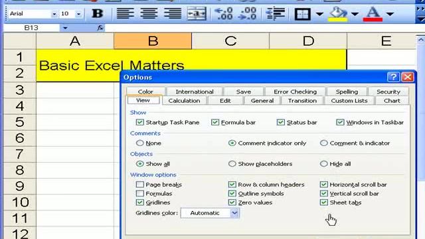425x239 pixels.
Task: Uncheck the Gridlines checkbox
Action: [x=140, y=202]
